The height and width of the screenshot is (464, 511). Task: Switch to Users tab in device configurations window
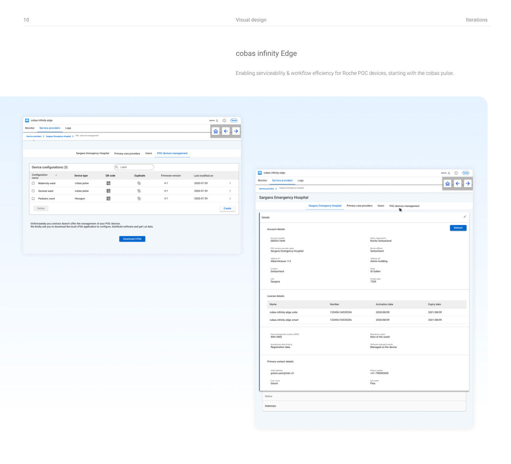pos(149,153)
